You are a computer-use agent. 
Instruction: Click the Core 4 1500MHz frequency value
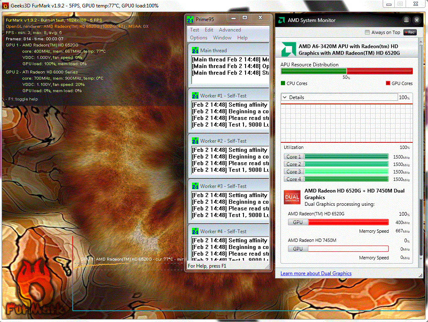401,179
